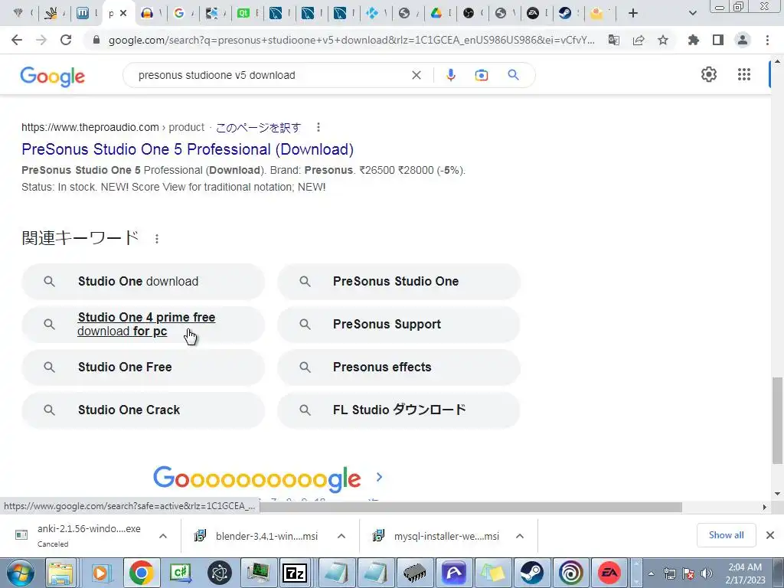Image resolution: width=784 pixels, height=588 pixels.
Task: Close the current Google search tab
Action: pos(123,13)
